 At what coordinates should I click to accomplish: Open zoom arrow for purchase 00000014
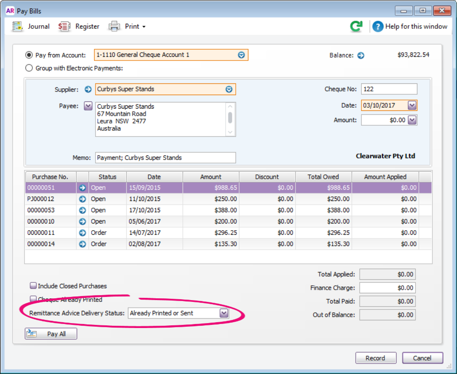(x=82, y=244)
